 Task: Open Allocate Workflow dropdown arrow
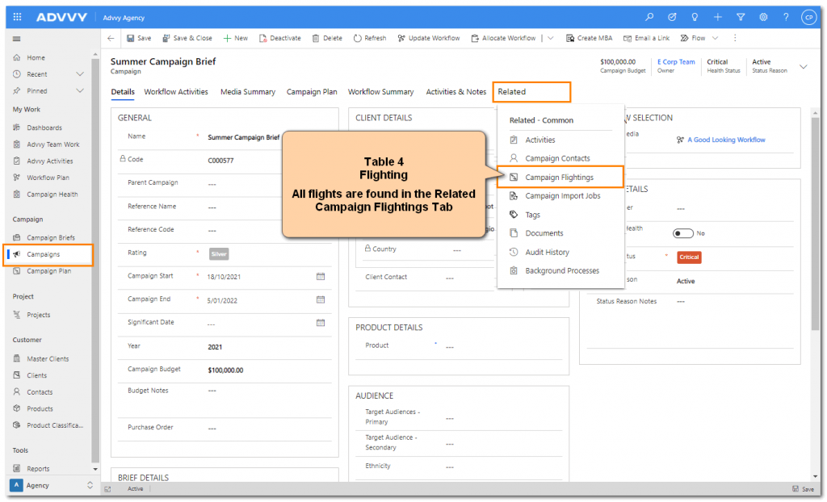552,38
